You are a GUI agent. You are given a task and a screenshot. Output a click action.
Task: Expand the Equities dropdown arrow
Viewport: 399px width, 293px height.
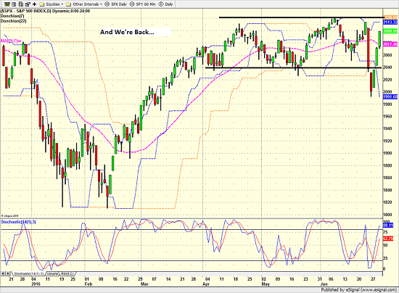click(x=62, y=4)
